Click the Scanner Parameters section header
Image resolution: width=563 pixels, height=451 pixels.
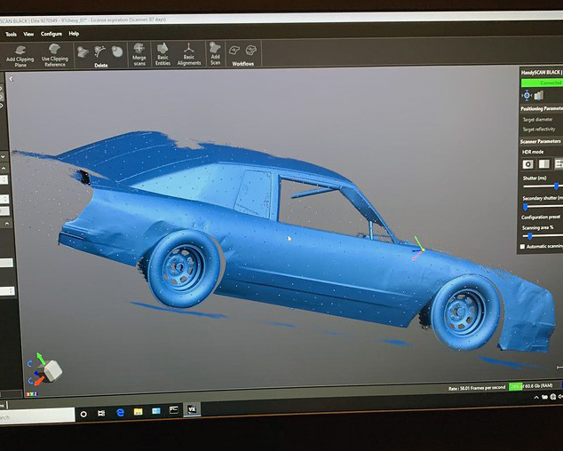(541, 142)
